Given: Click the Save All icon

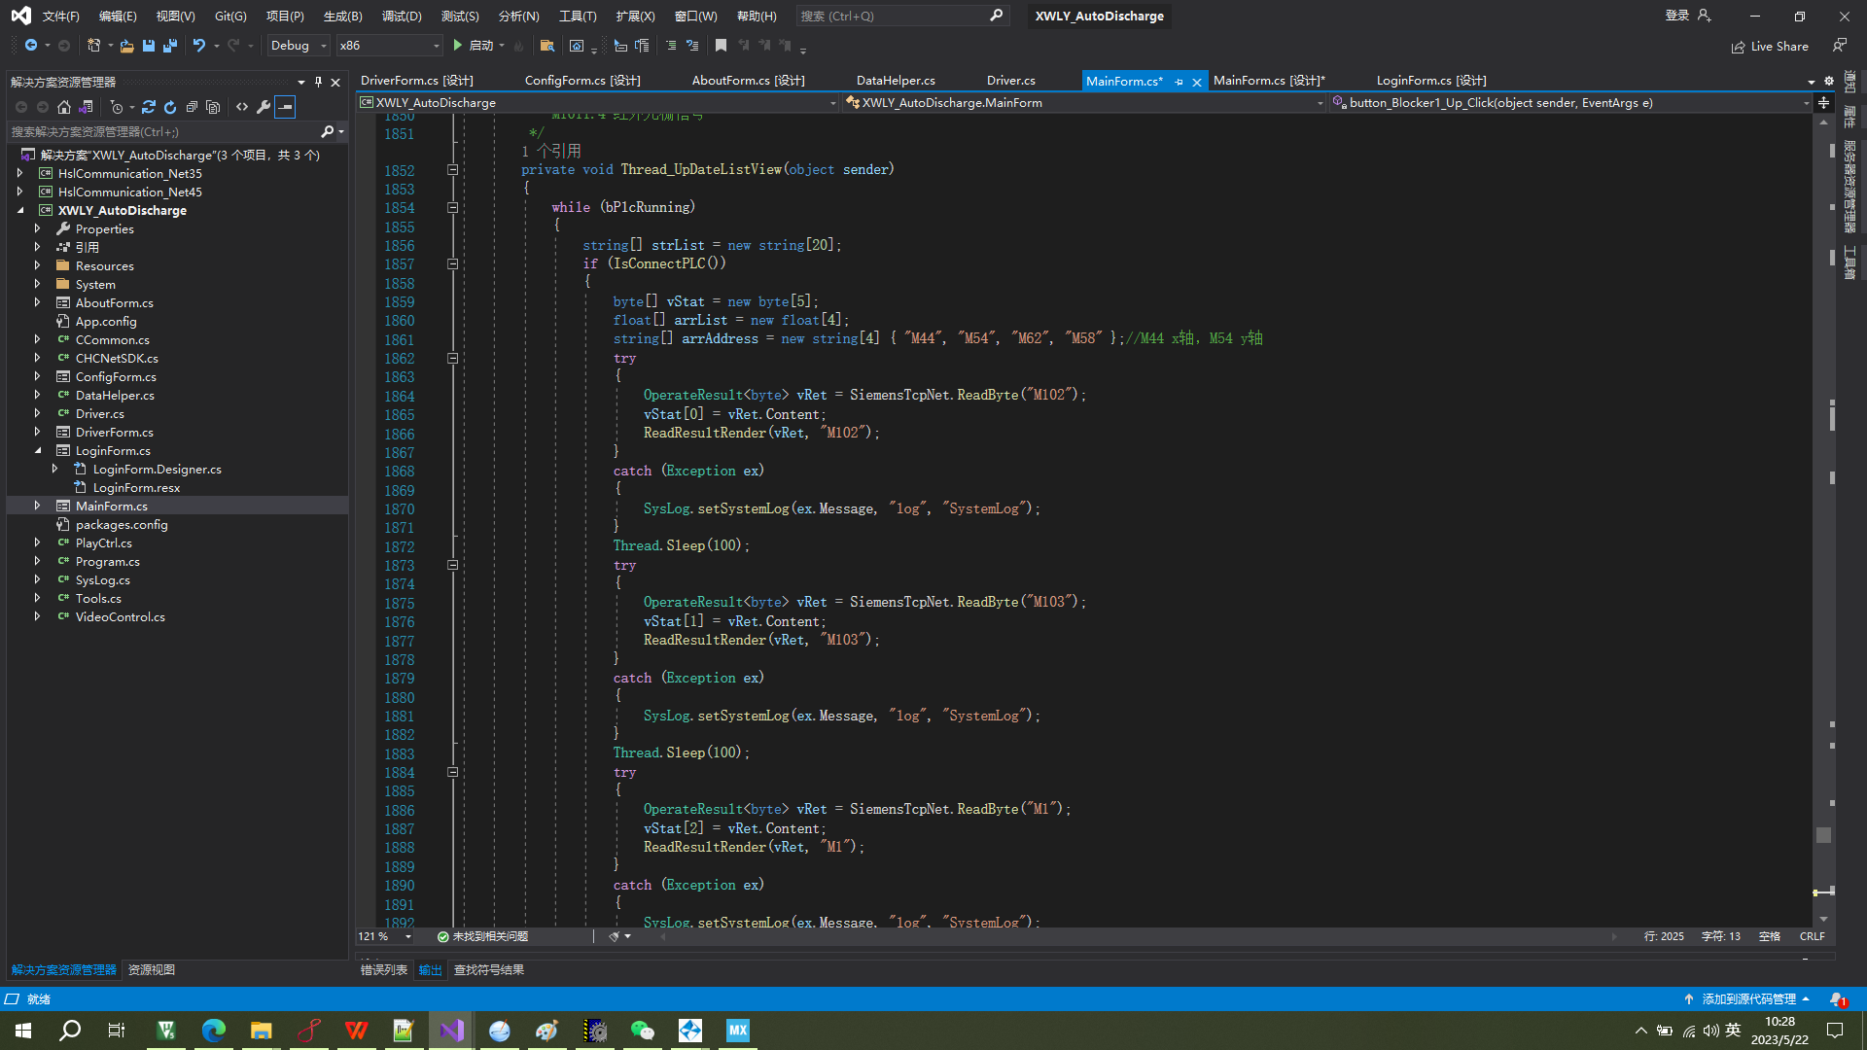Looking at the screenshot, I should (170, 46).
